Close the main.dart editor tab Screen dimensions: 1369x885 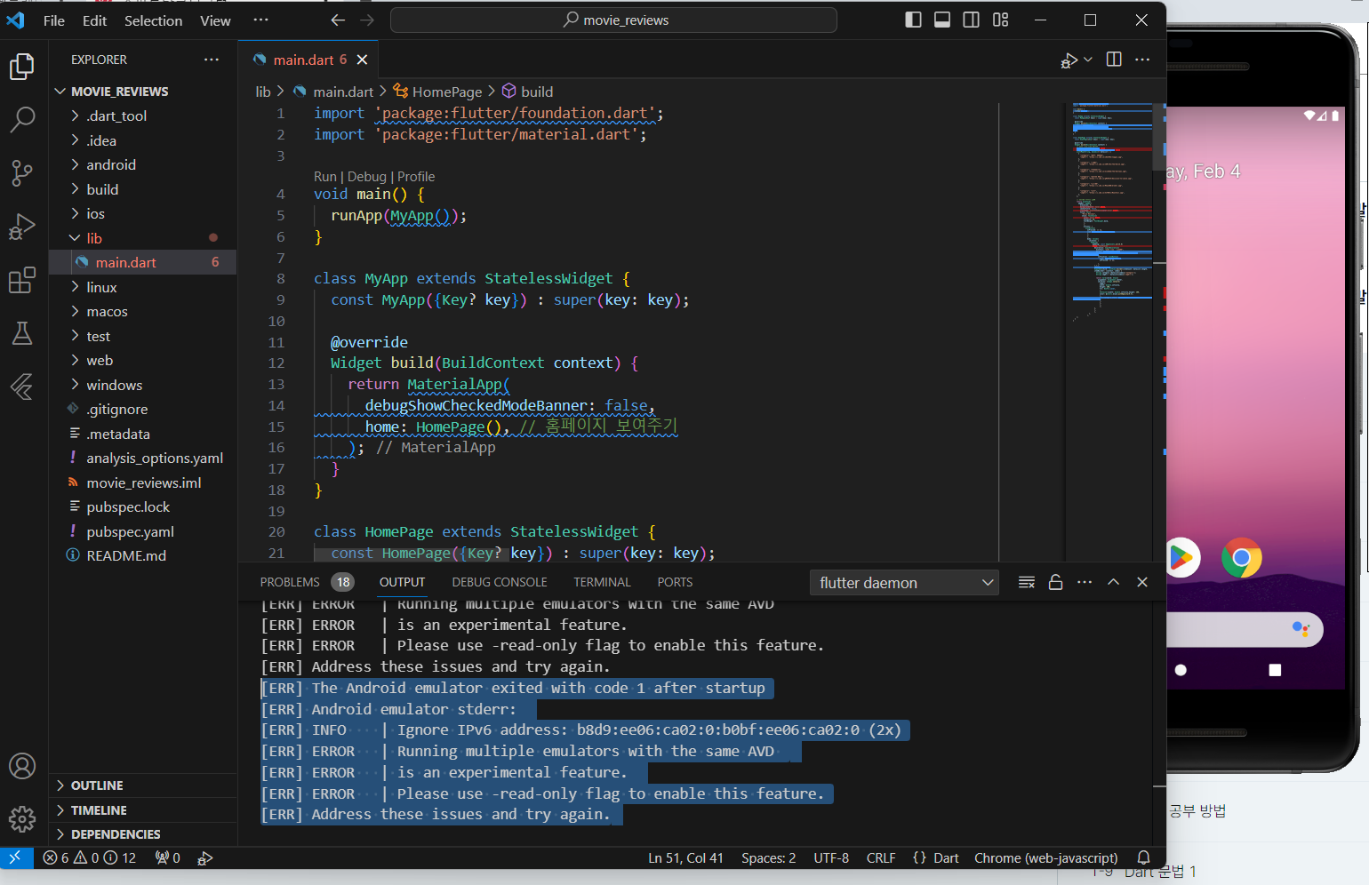tap(362, 60)
